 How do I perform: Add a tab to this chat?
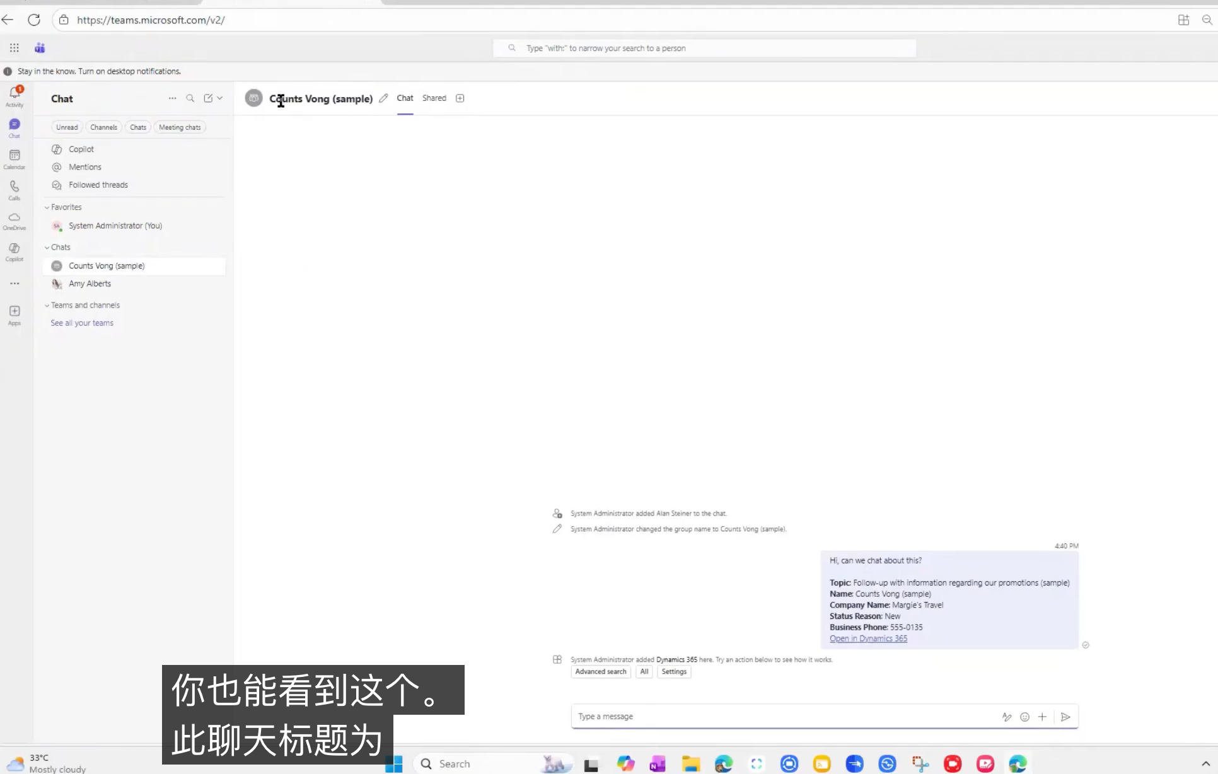[x=460, y=98]
